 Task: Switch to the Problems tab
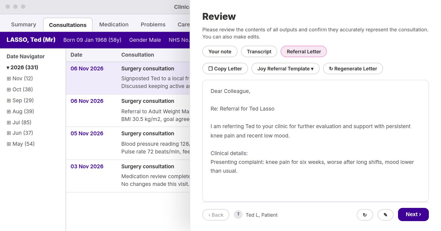coord(153,24)
